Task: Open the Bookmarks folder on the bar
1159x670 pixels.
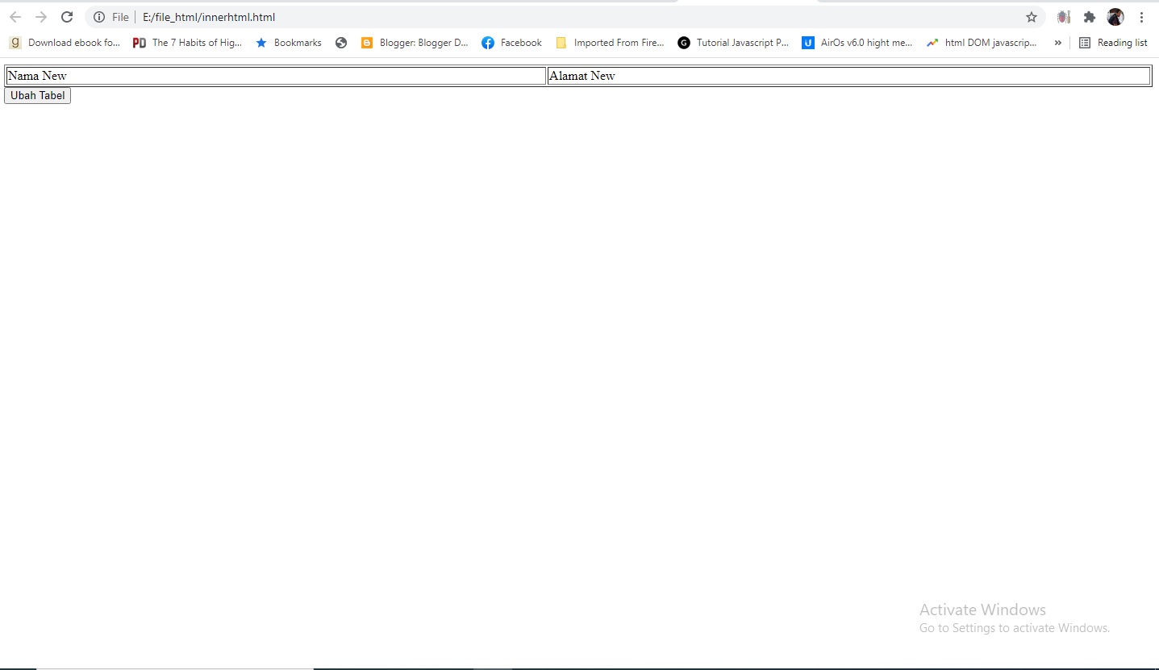Action: 288,42
